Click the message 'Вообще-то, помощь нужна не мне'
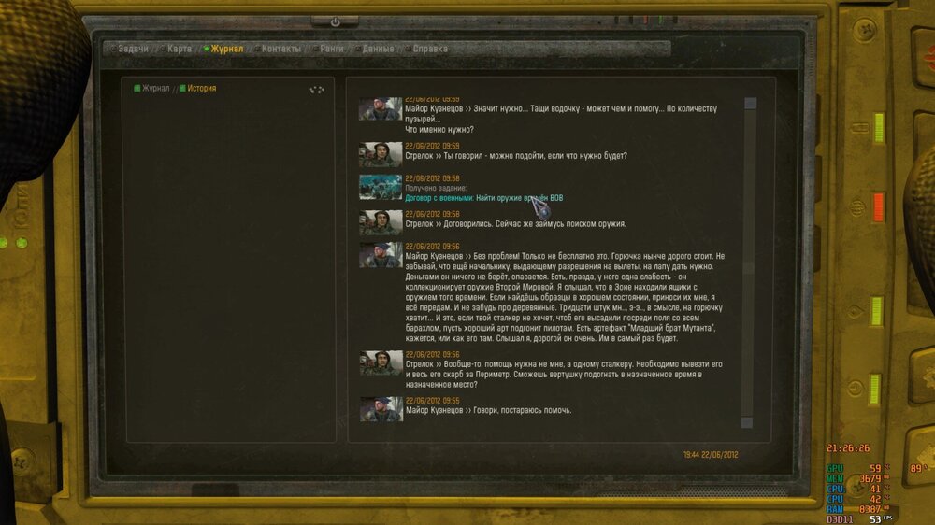Image resolution: width=935 pixels, height=525 pixels. pyautogui.click(x=564, y=375)
